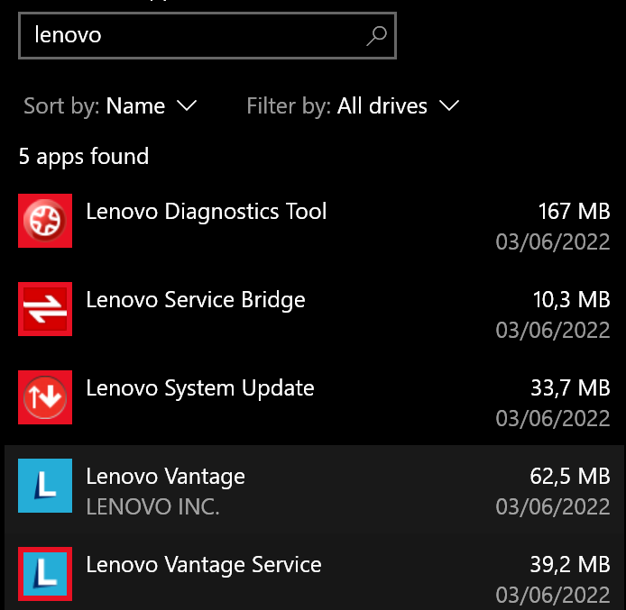Viewport: 626px width, 610px height.
Task: Click the LENOVO INC. publisher text
Action: (x=152, y=506)
